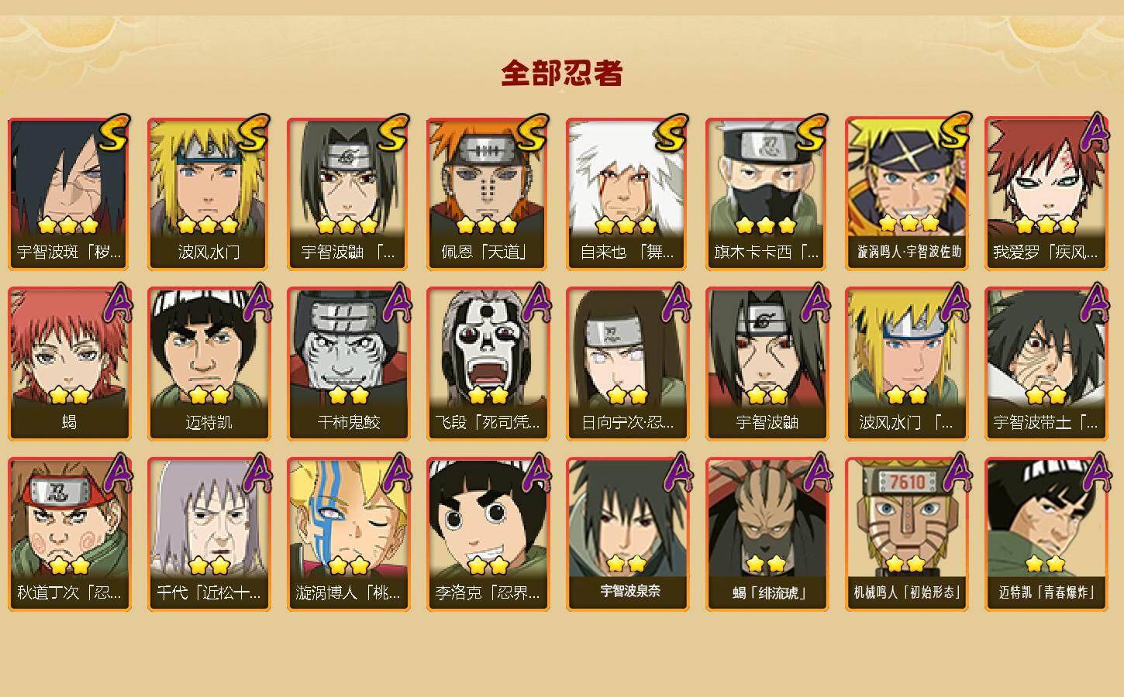Pick the A-rank 宇智波鼬 card
Viewport: 1124px width, 697px height.
point(767,364)
